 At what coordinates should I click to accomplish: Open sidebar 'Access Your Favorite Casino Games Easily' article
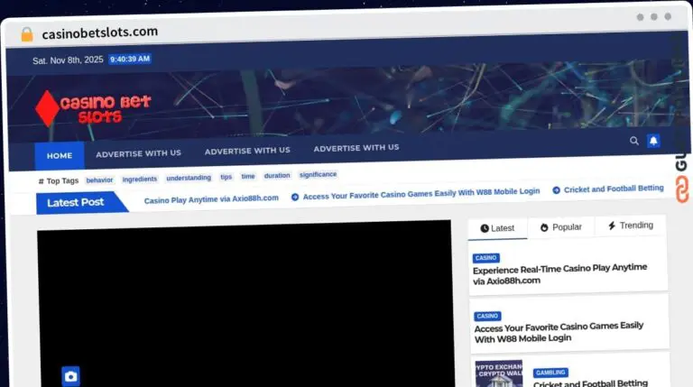point(559,332)
